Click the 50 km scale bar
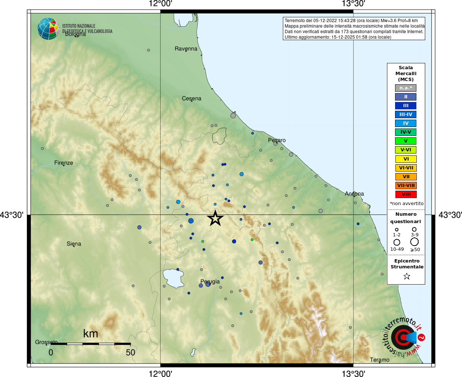Viewport: 462px width, 377px height. (x=90, y=344)
